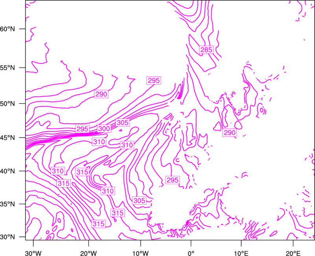Pick the 35°N latitude axis label

click(x=7, y=204)
